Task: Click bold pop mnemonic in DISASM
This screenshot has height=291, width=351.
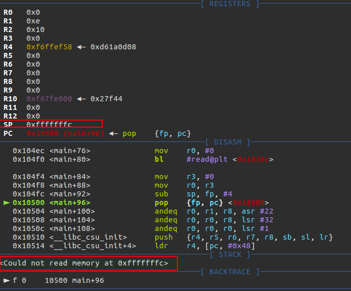Action: click(x=161, y=203)
